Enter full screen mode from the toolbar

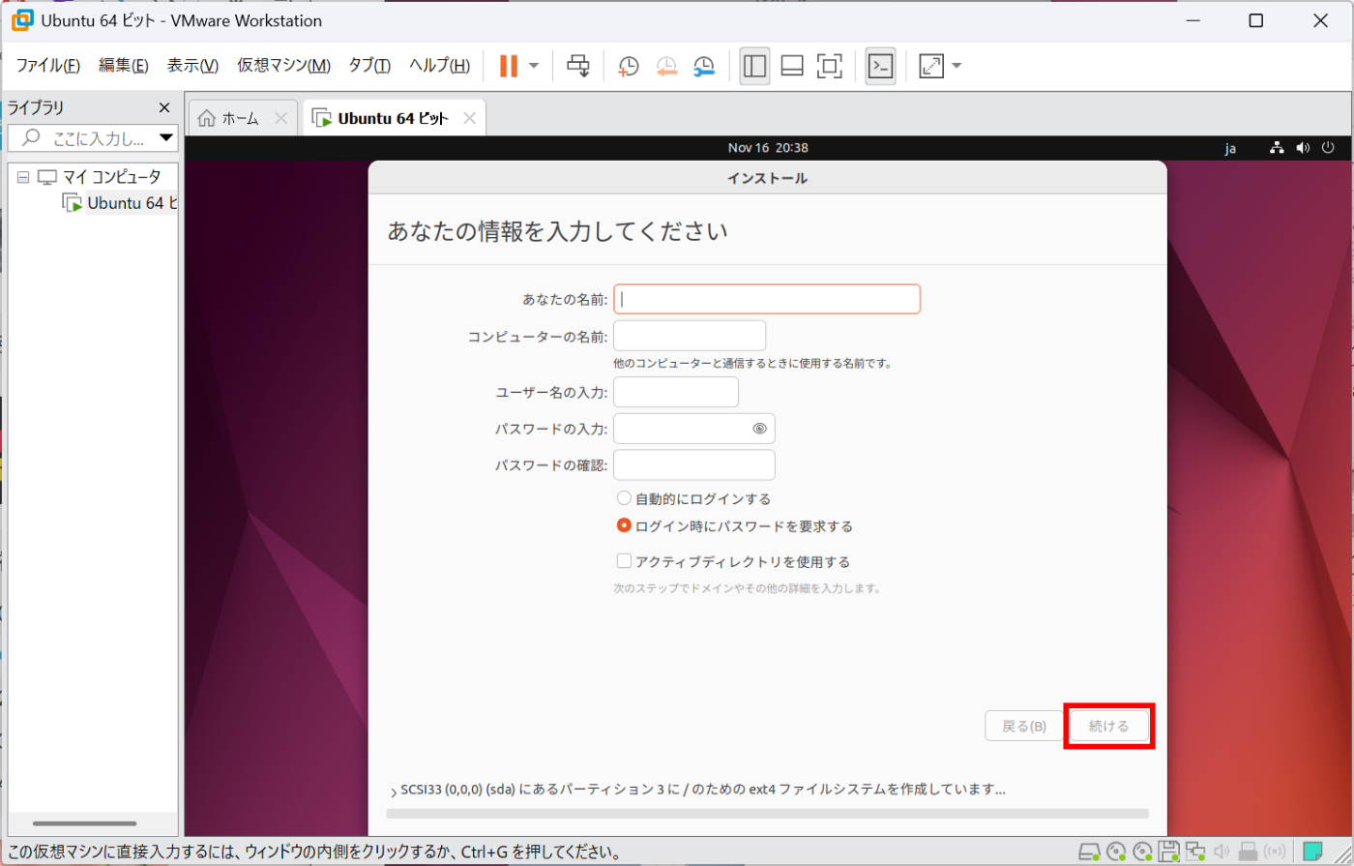coord(829,66)
